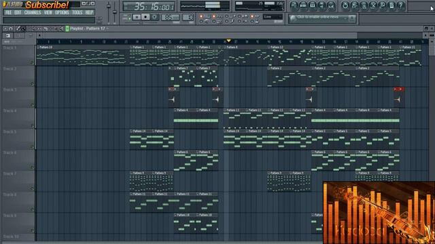This screenshot has width=435, height=244.
Task: Stop playback with the stop button
Action: coord(145,17)
